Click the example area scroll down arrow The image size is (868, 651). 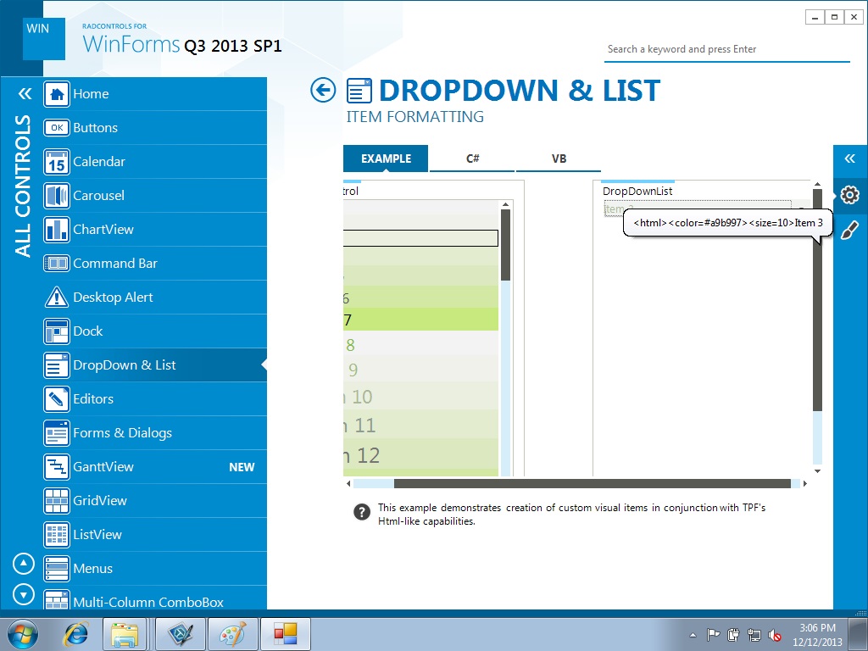tap(817, 471)
